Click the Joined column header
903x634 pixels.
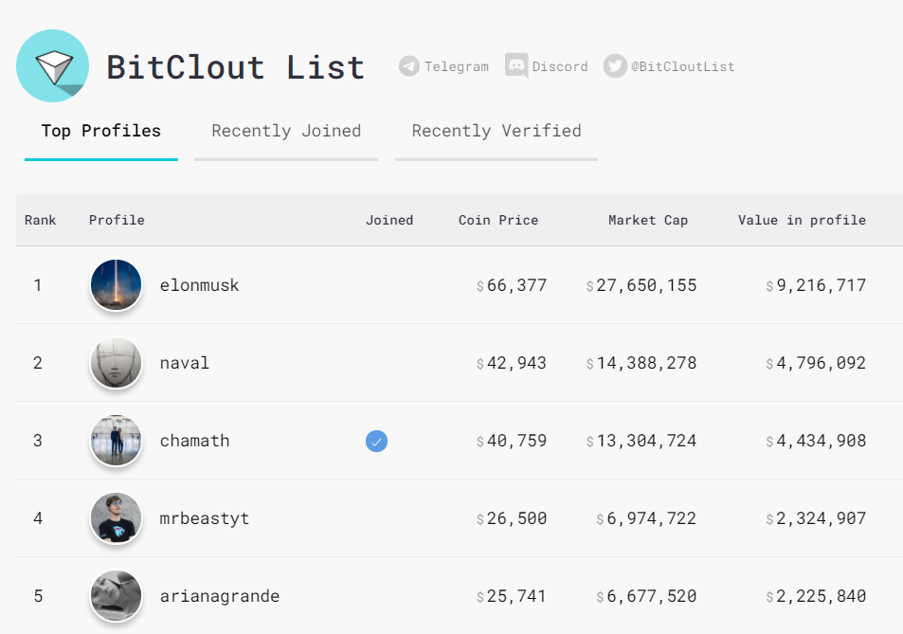(x=389, y=220)
